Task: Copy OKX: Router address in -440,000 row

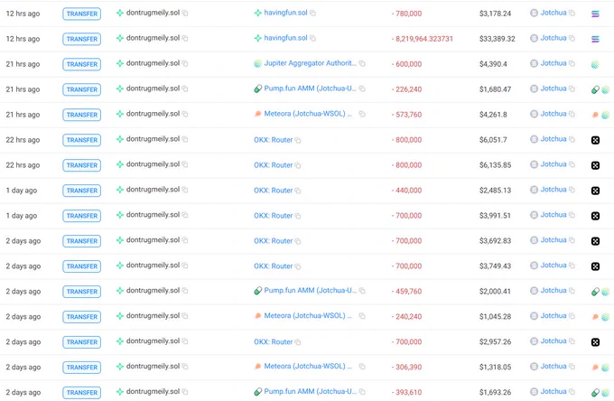Action: coord(298,191)
